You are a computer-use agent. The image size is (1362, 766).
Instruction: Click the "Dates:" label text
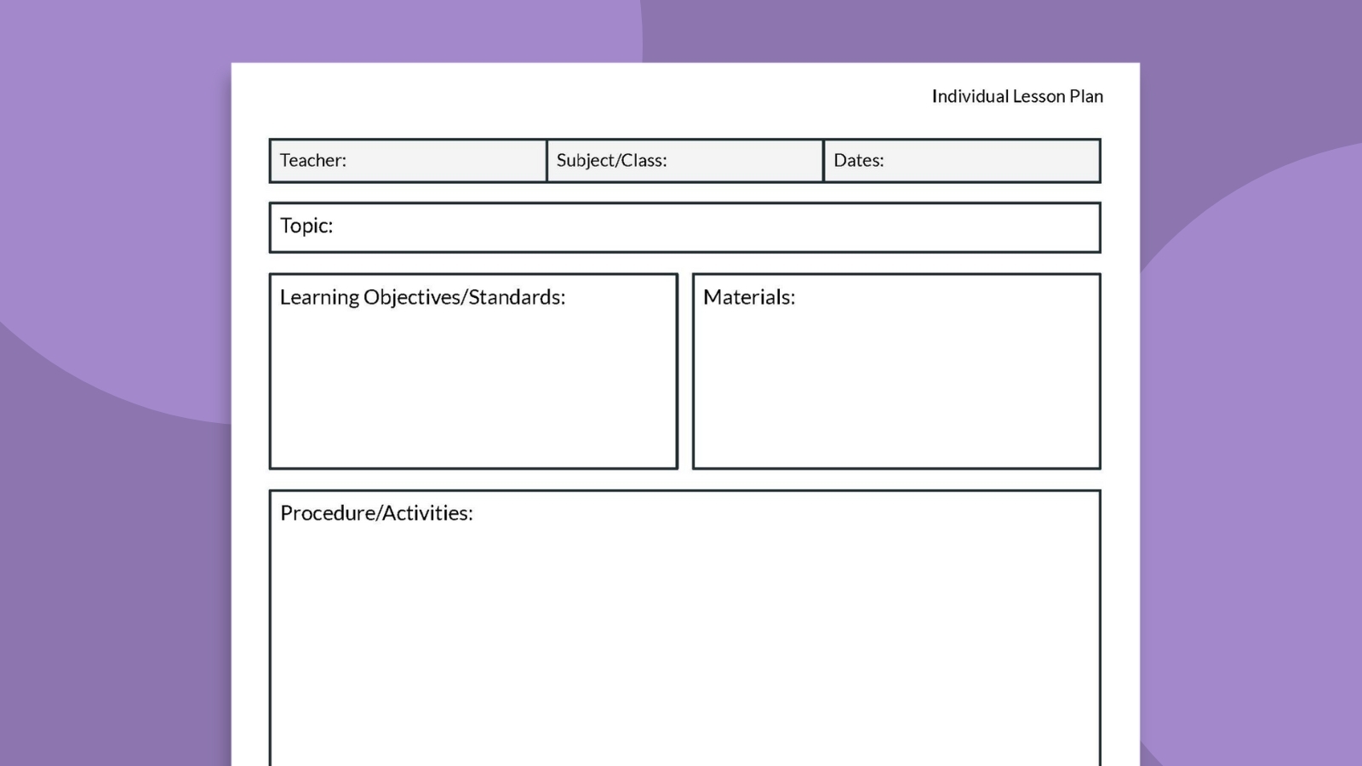point(858,160)
